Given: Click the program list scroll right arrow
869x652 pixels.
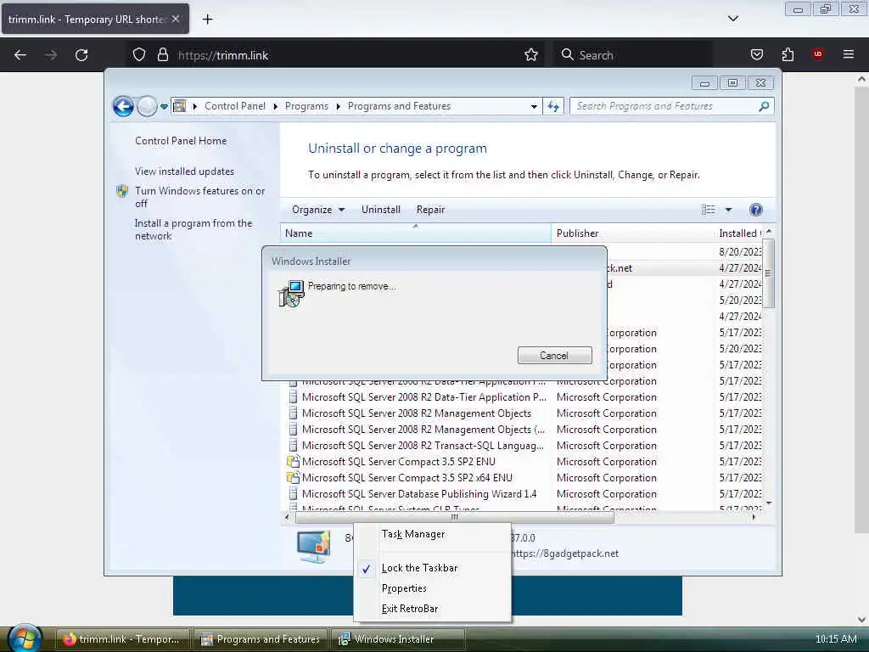Looking at the screenshot, I should 754,517.
